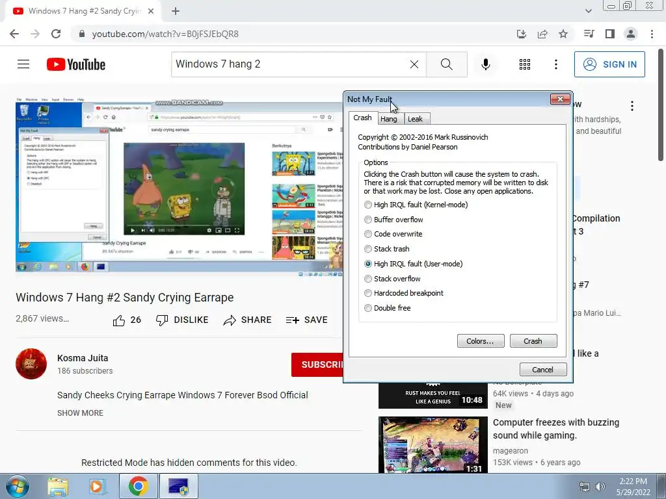
Task: Open the three-dot menu on the first recommended video
Action: tap(632, 106)
